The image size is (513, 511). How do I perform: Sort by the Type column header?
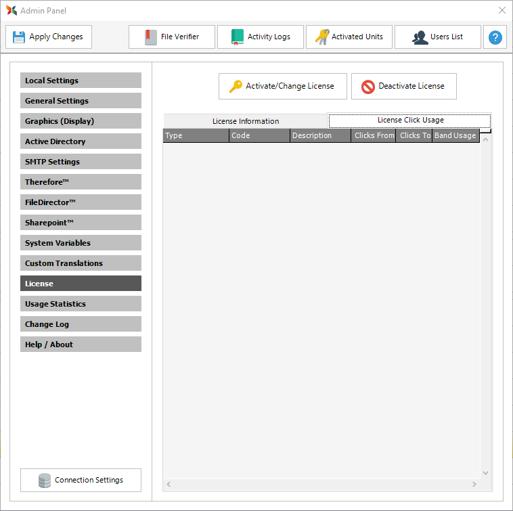point(196,135)
